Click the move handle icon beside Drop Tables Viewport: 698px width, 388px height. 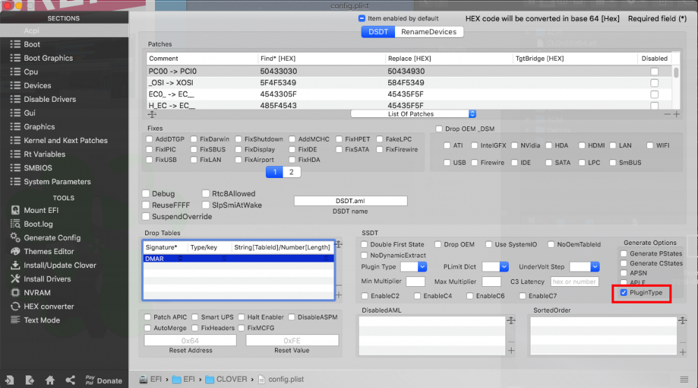[339, 244]
